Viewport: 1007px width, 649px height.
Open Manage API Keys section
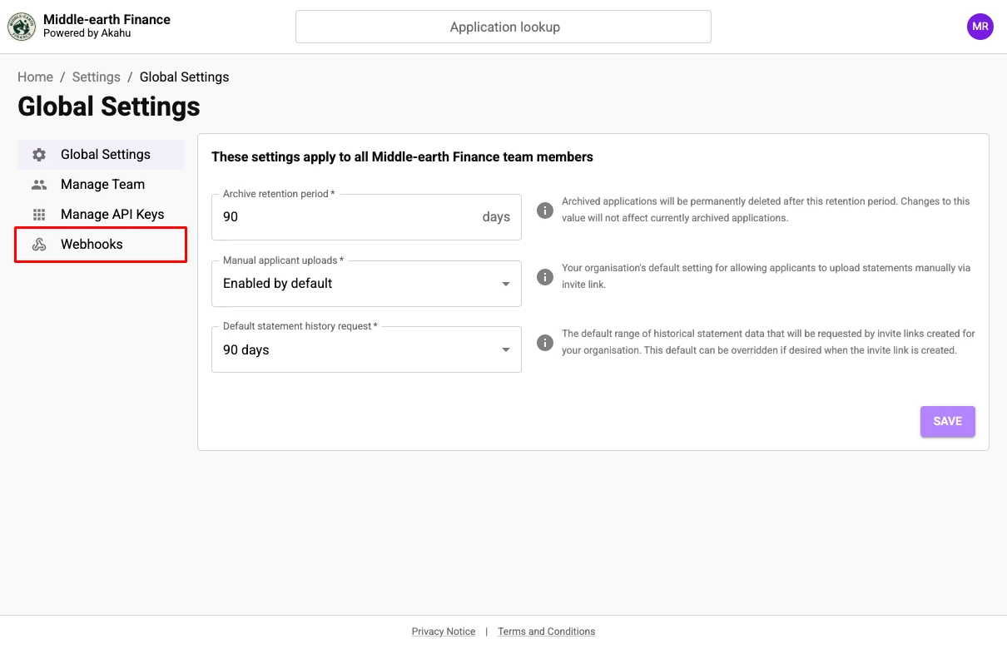pos(101,215)
